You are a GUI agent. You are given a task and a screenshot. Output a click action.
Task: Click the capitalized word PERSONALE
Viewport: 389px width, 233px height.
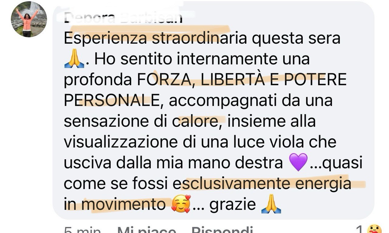(112, 101)
